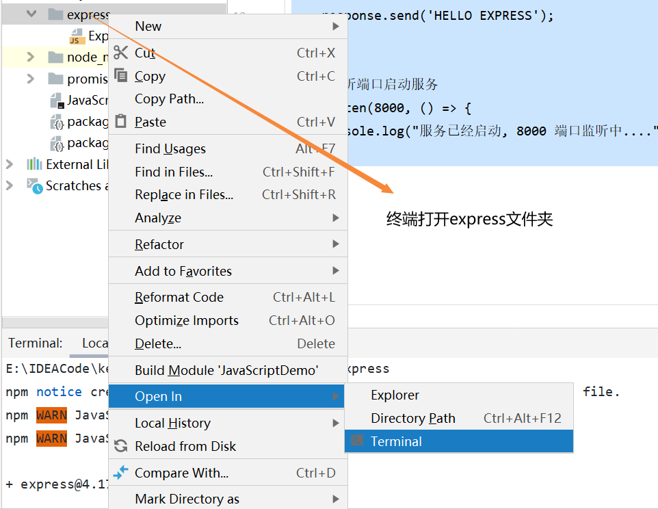Open the Local History submenu
The width and height of the screenshot is (658, 509).
point(228,423)
